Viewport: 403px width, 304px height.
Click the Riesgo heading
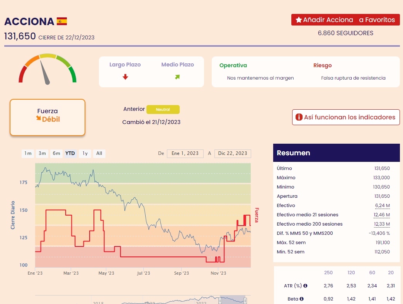click(x=323, y=65)
